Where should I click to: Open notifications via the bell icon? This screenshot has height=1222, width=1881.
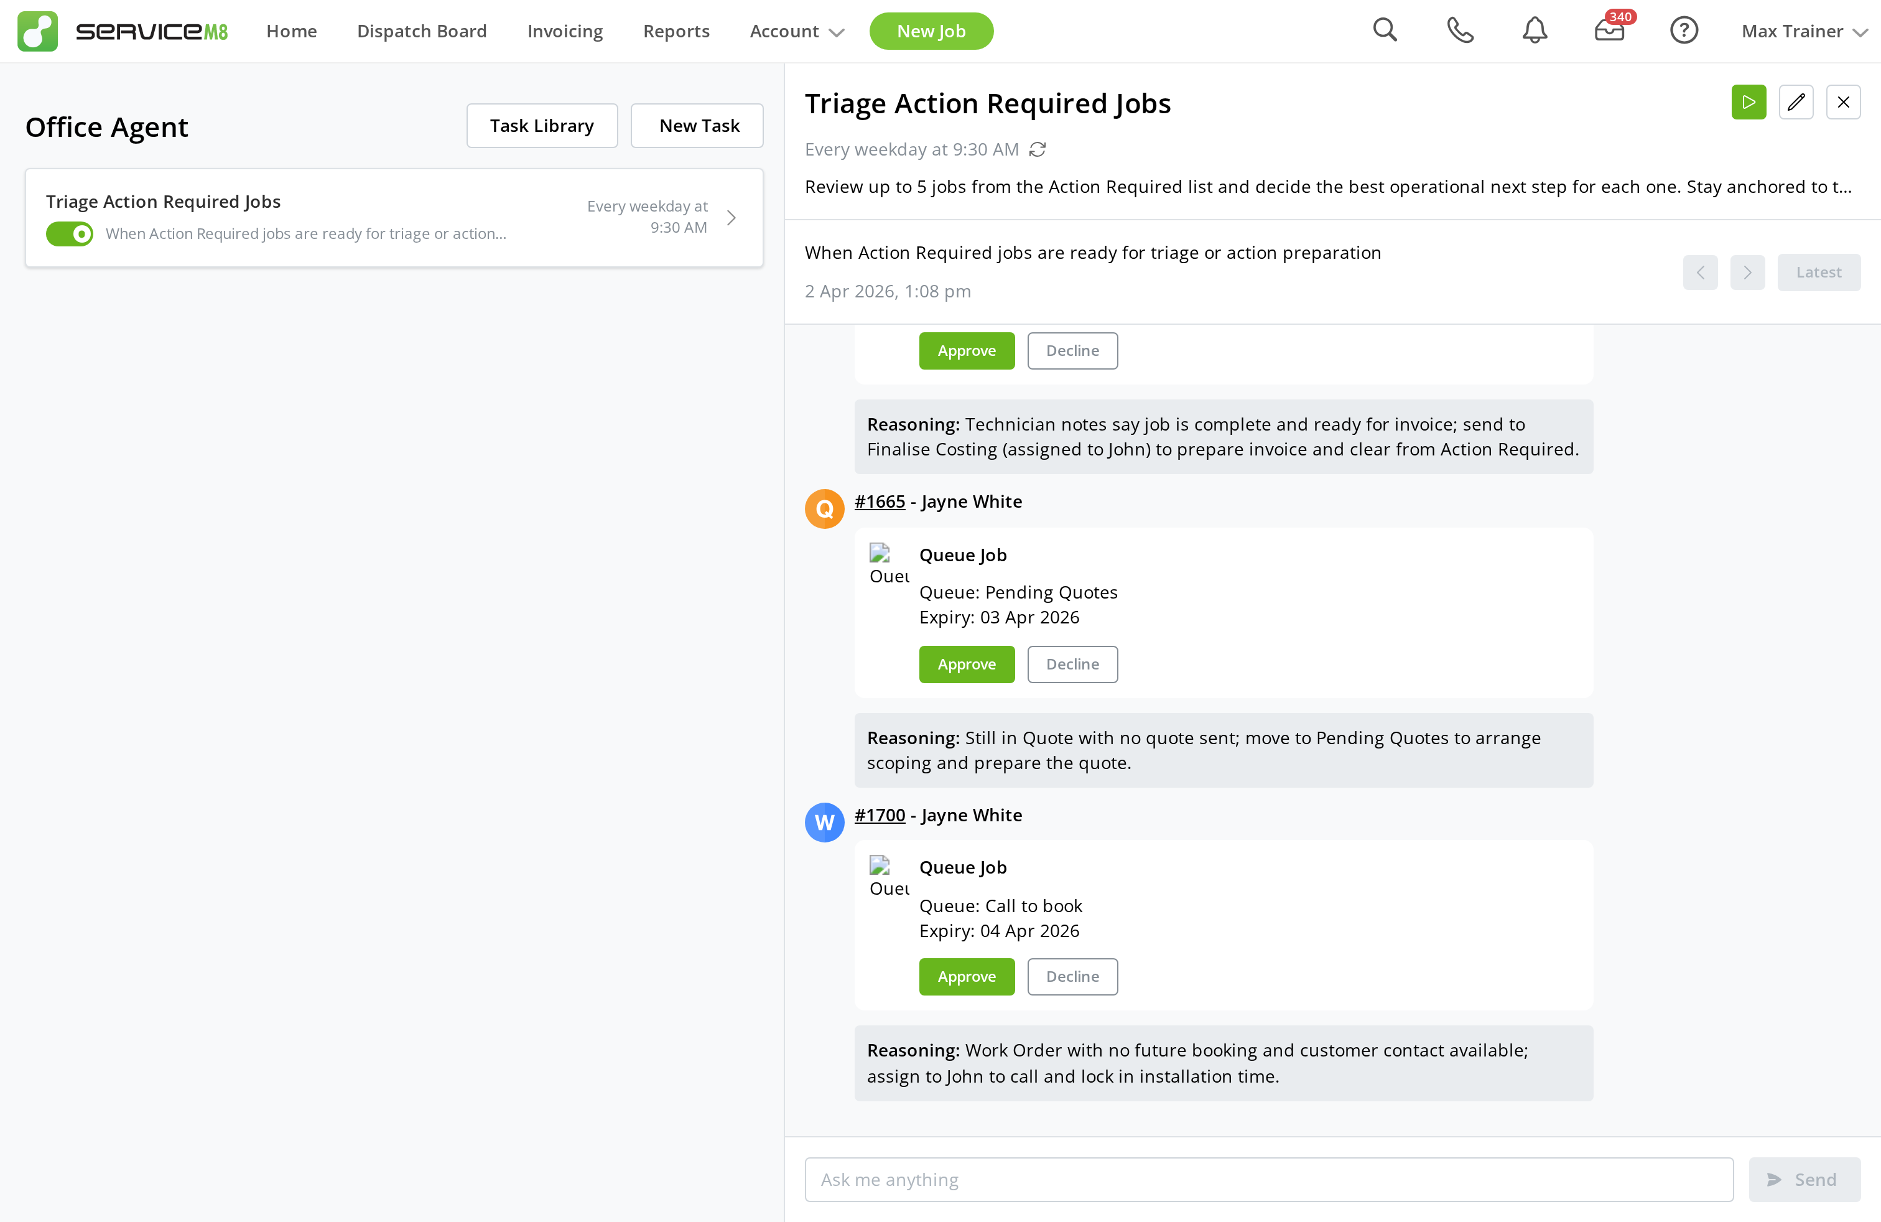[x=1534, y=30]
